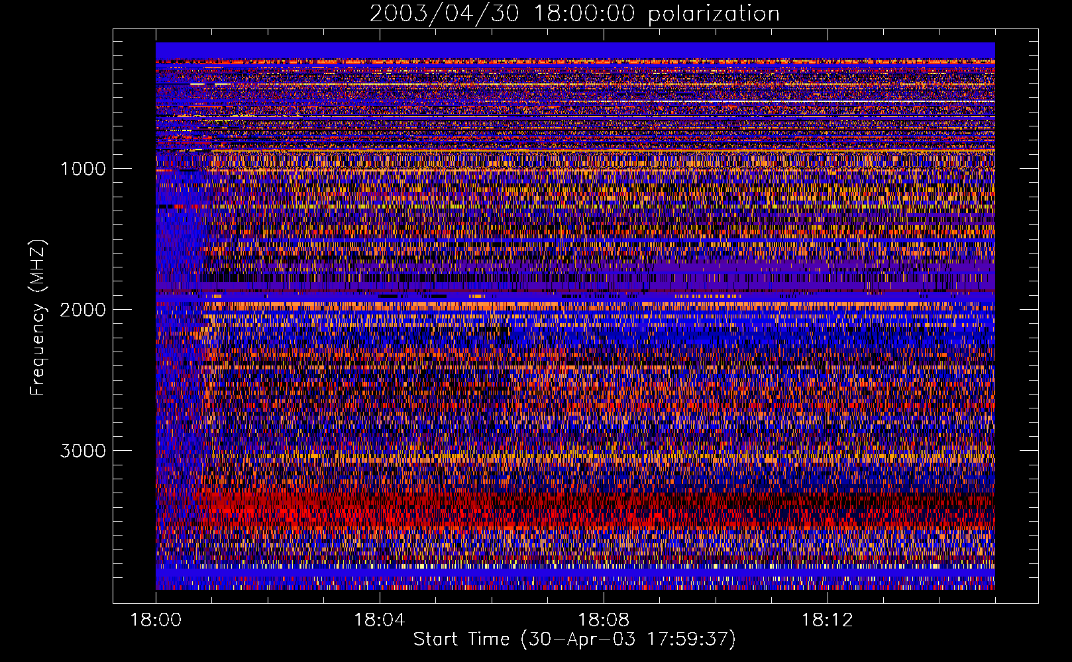Click the 2000 frequency tick label
The height and width of the screenshot is (662, 1072).
pos(83,310)
